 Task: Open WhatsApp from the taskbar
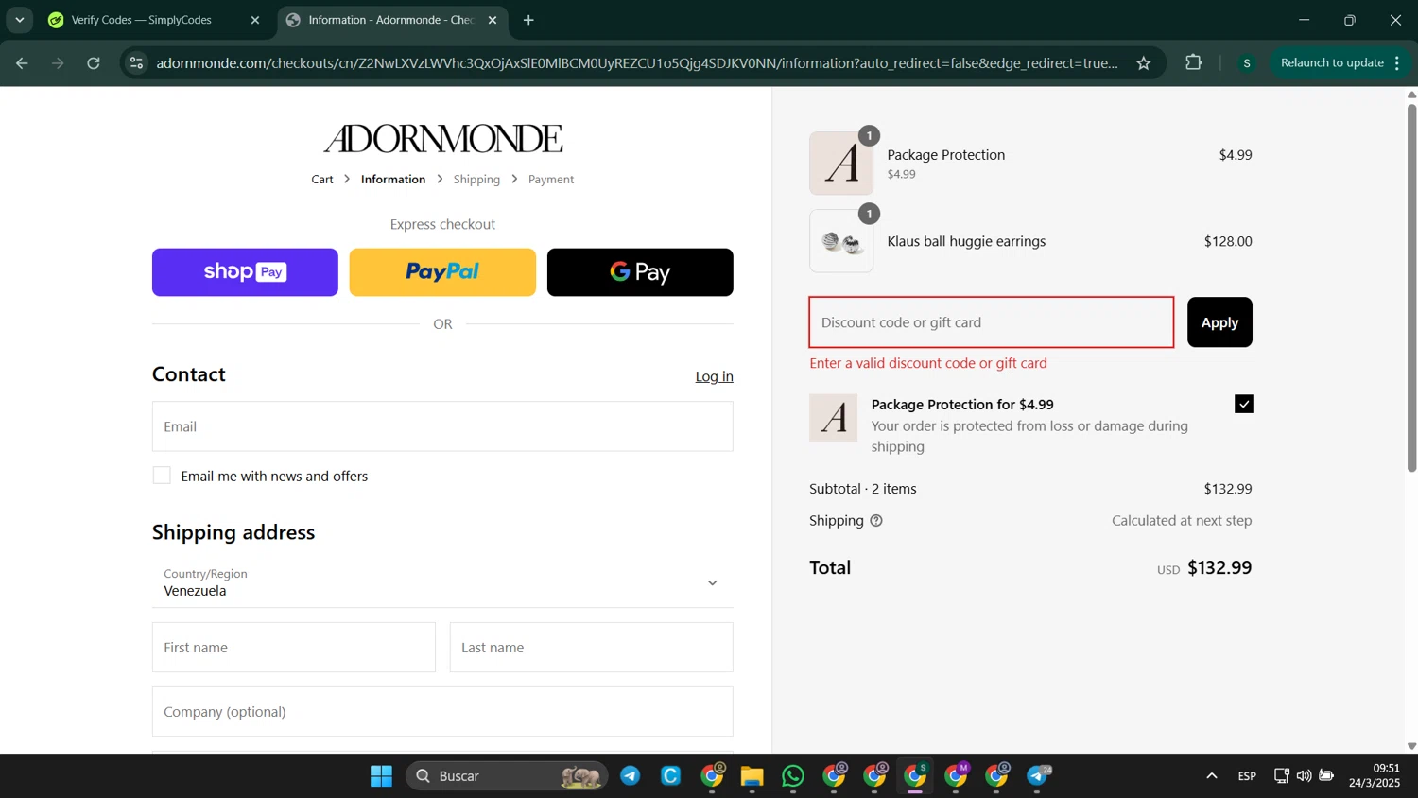coord(793,776)
